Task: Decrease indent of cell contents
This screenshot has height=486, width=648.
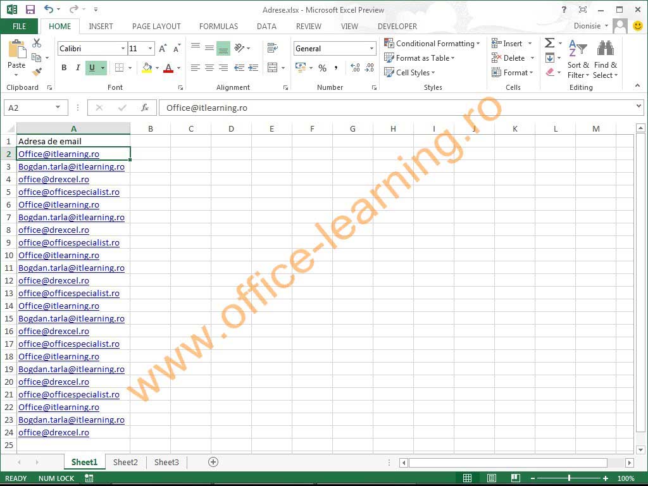Action: tap(239, 68)
